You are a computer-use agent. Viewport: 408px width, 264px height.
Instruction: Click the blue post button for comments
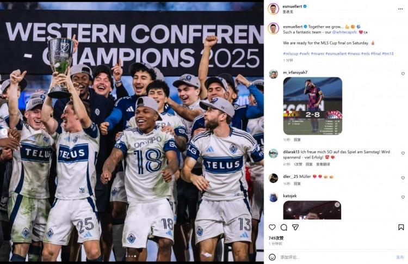coord(400,257)
